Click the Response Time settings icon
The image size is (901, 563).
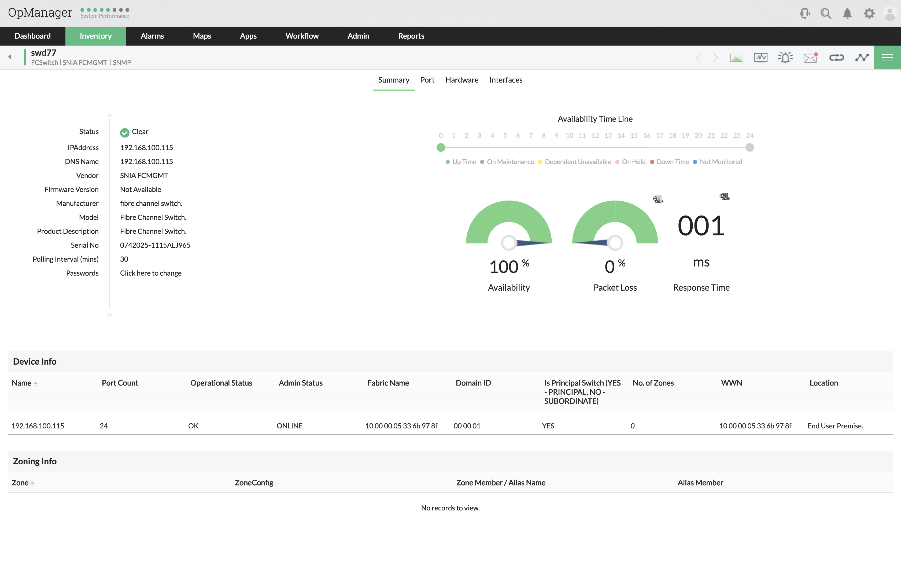[x=724, y=197]
